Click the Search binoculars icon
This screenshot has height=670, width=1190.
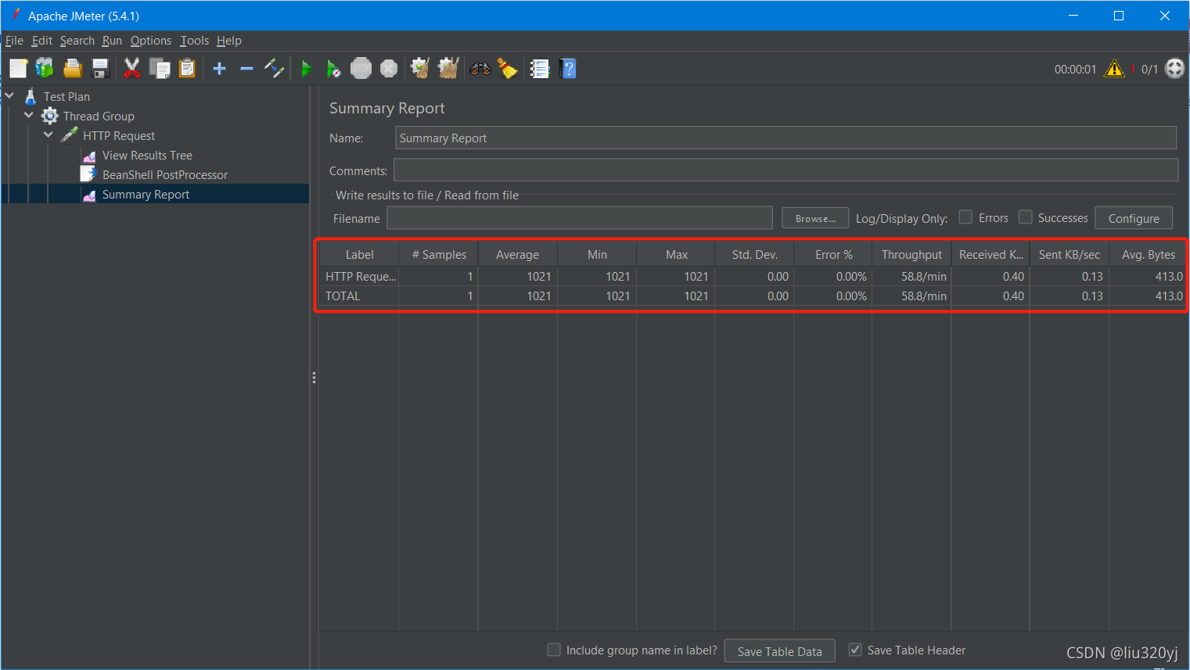[x=480, y=69]
